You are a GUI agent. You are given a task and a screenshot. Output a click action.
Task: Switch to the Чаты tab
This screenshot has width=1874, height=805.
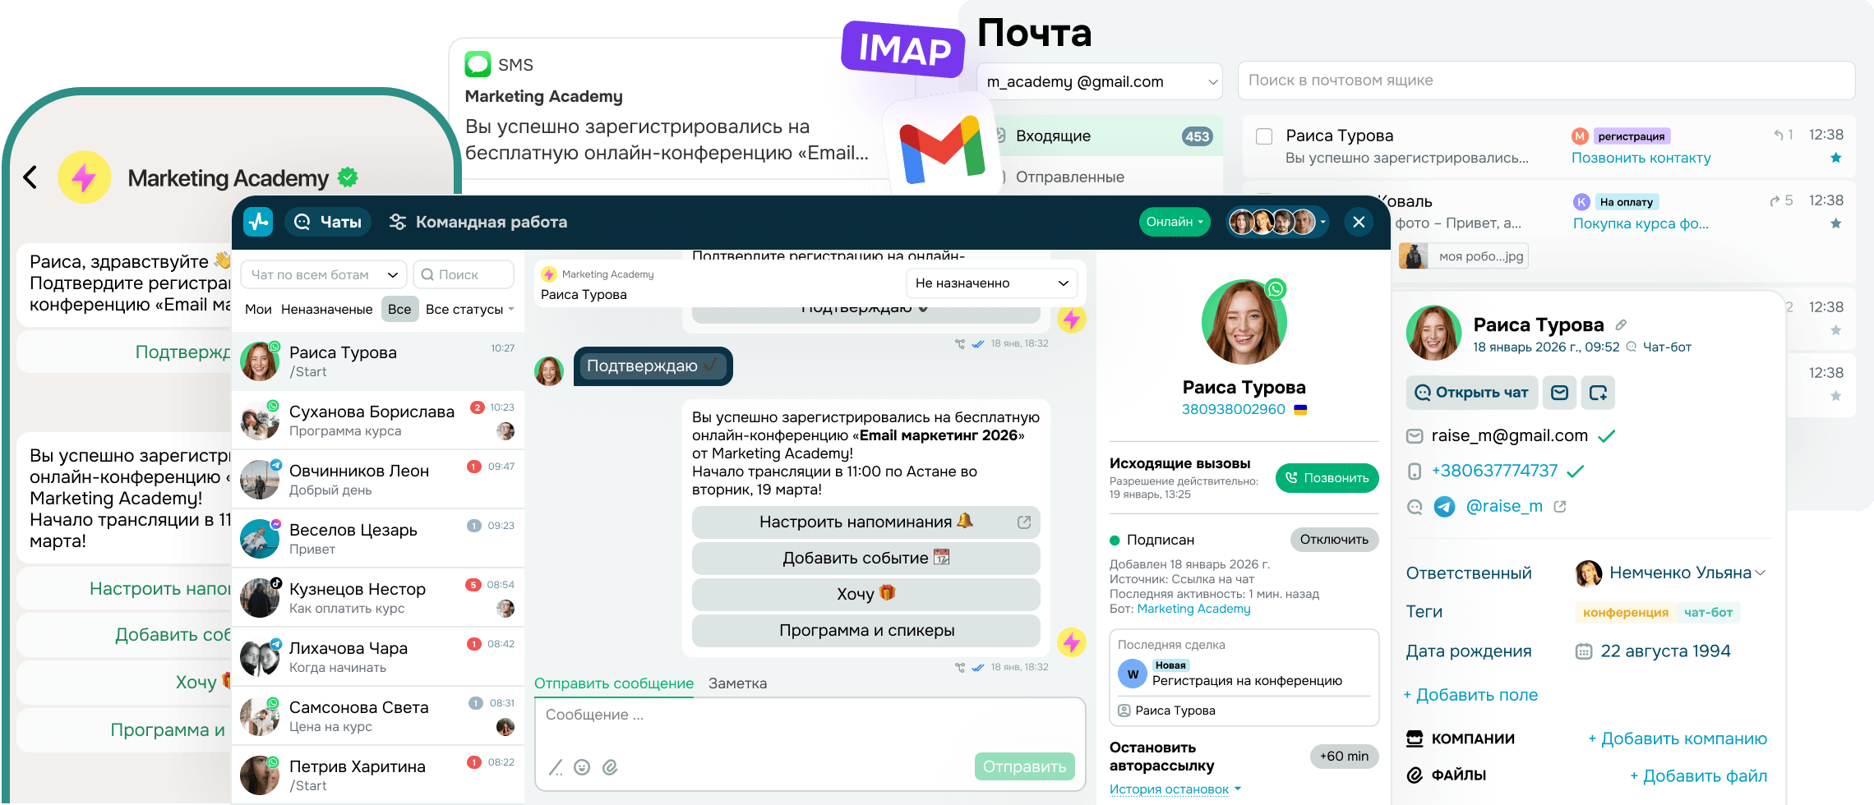pos(328,222)
